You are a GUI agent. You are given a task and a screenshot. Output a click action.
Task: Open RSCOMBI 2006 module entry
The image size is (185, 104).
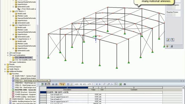point(25,90)
